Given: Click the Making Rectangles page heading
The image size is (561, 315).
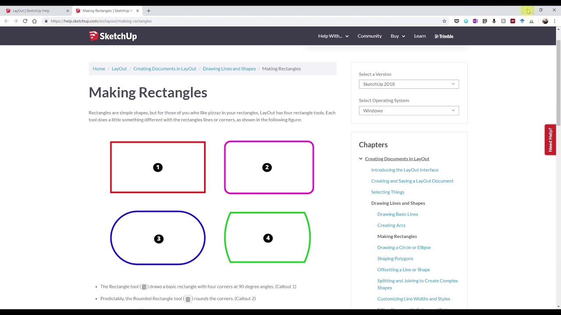Looking at the screenshot, I should point(148,92).
